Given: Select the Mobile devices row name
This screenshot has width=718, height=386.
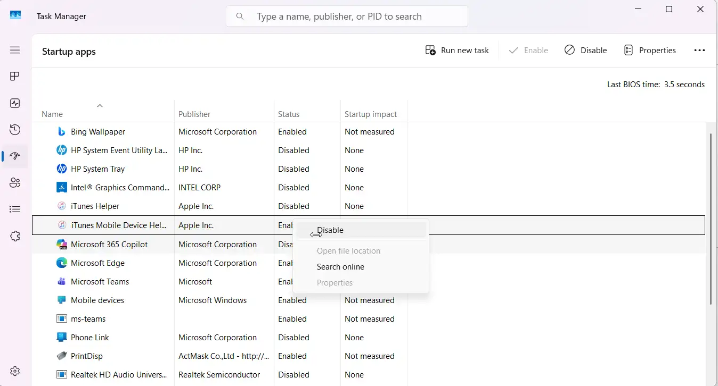Looking at the screenshot, I should pos(97,300).
